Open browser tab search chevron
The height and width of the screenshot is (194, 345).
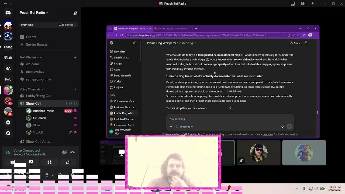(x=109, y=29)
